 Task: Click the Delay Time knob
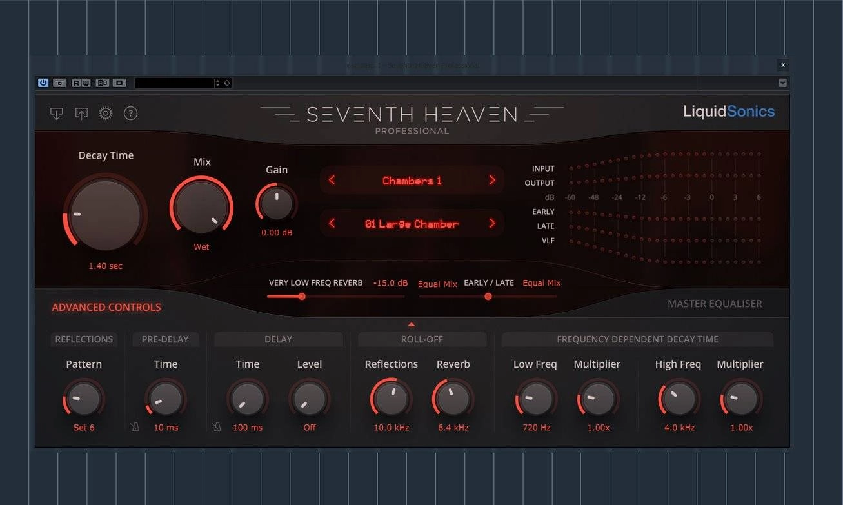pyautogui.click(x=248, y=399)
